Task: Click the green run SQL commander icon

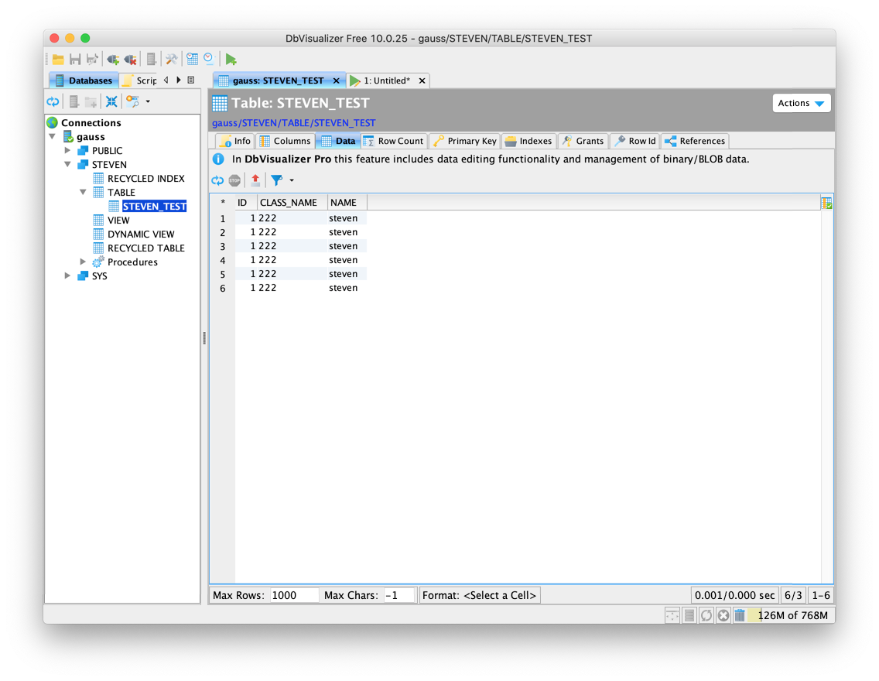Action: tap(231, 59)
